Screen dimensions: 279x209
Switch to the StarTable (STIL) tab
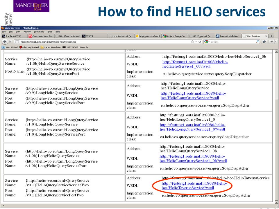[x=14, y=36]
